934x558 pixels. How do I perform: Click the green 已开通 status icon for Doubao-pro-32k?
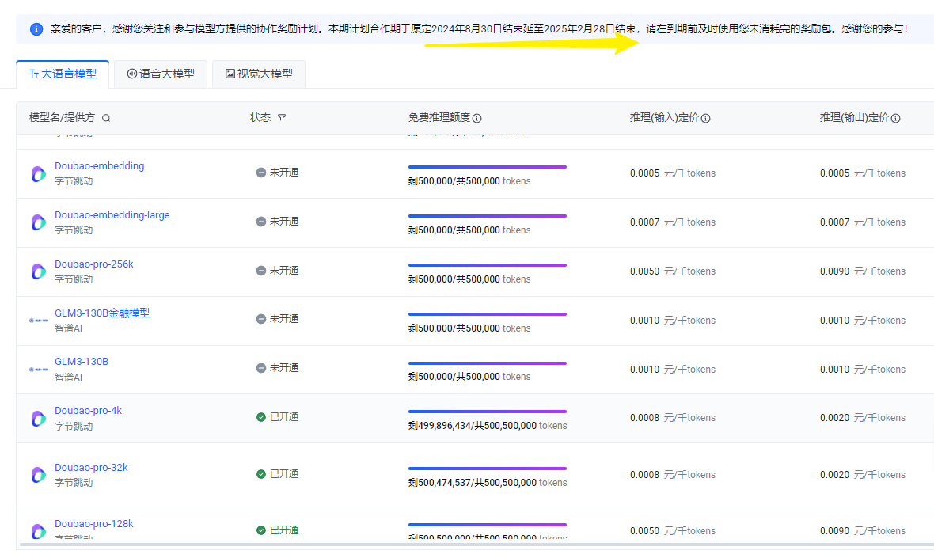click(x=261, y=474)
